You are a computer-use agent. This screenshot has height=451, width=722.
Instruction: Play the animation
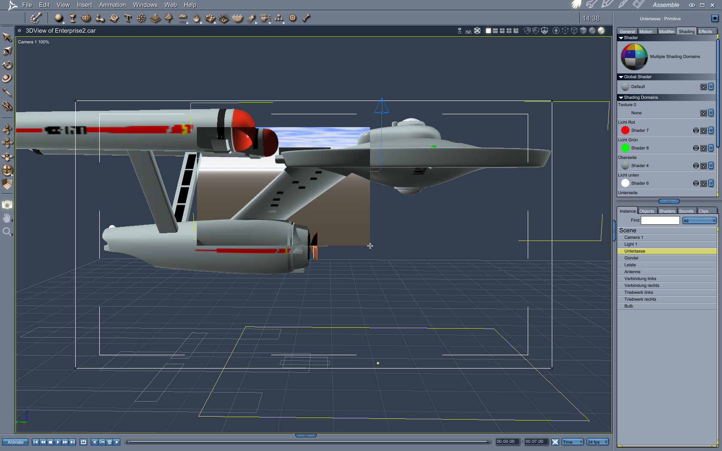(x=58, y=442)
